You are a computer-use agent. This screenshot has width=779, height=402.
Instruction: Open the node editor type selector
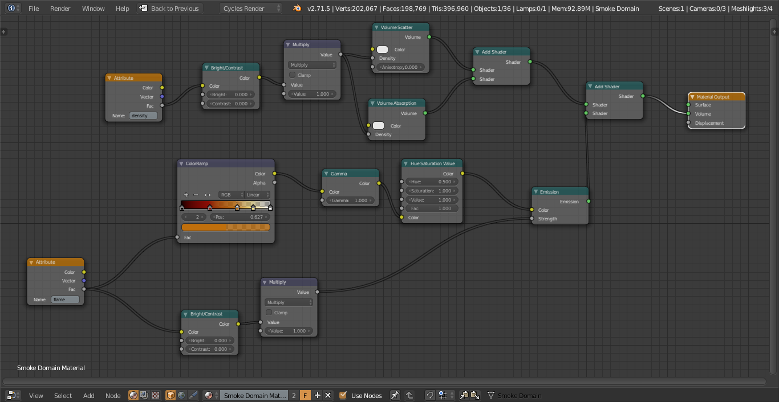point(13,395)
